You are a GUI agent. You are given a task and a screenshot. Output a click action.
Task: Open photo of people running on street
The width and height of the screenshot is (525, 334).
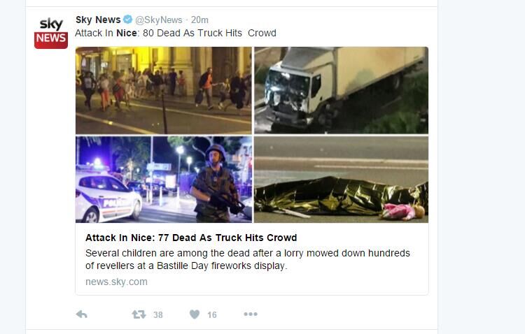pos(163,90)
